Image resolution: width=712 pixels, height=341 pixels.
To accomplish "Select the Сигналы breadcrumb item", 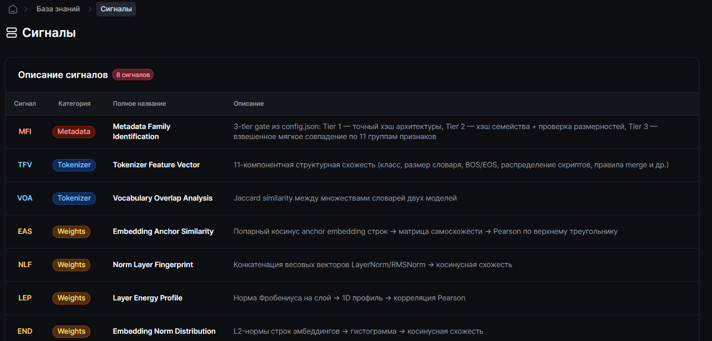I will 116,9.
